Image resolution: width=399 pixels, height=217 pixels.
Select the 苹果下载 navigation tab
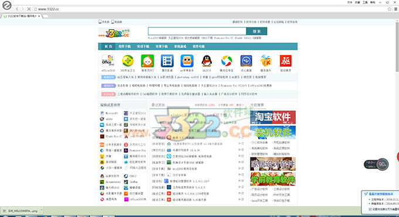pyautogui.click(x=161, y=46)
